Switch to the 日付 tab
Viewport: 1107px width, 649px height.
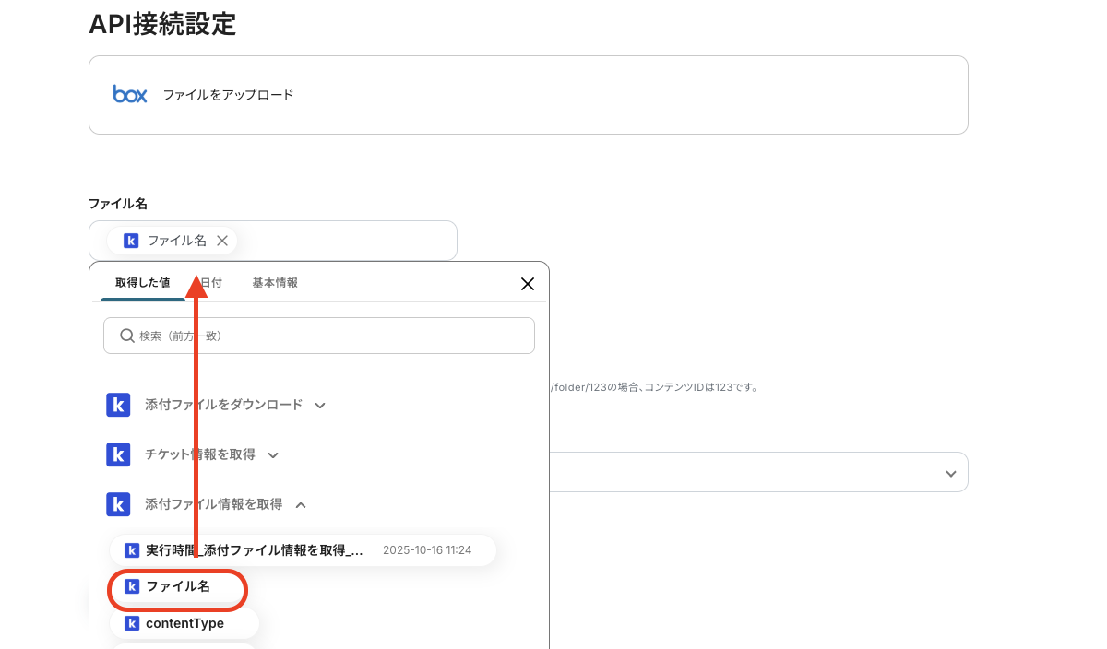[209, 283]
